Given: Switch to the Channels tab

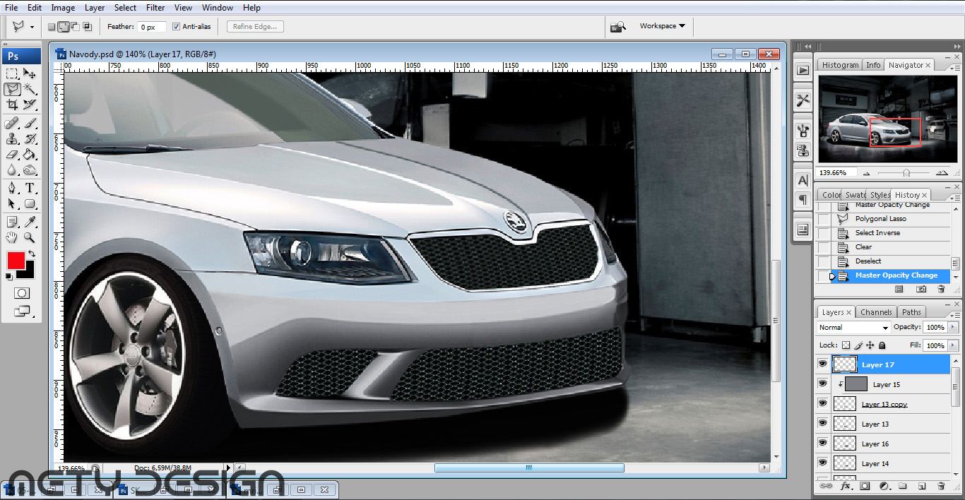Looking at the screenshot, I should (x=876, y=312).
